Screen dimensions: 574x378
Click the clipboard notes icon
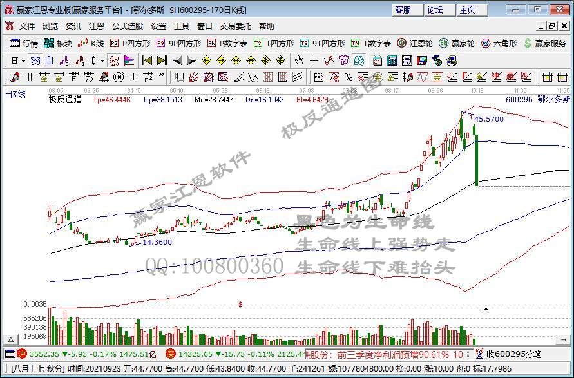(49, 61)
